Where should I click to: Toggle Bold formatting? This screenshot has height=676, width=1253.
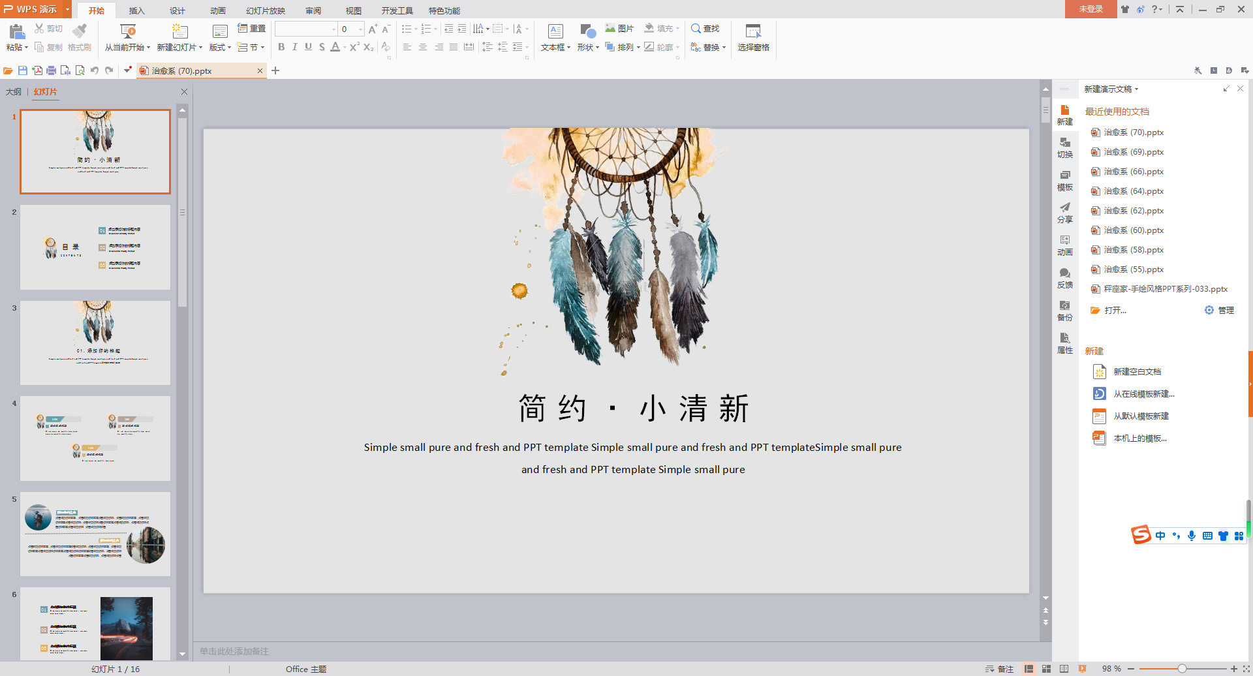click(281, 47)
